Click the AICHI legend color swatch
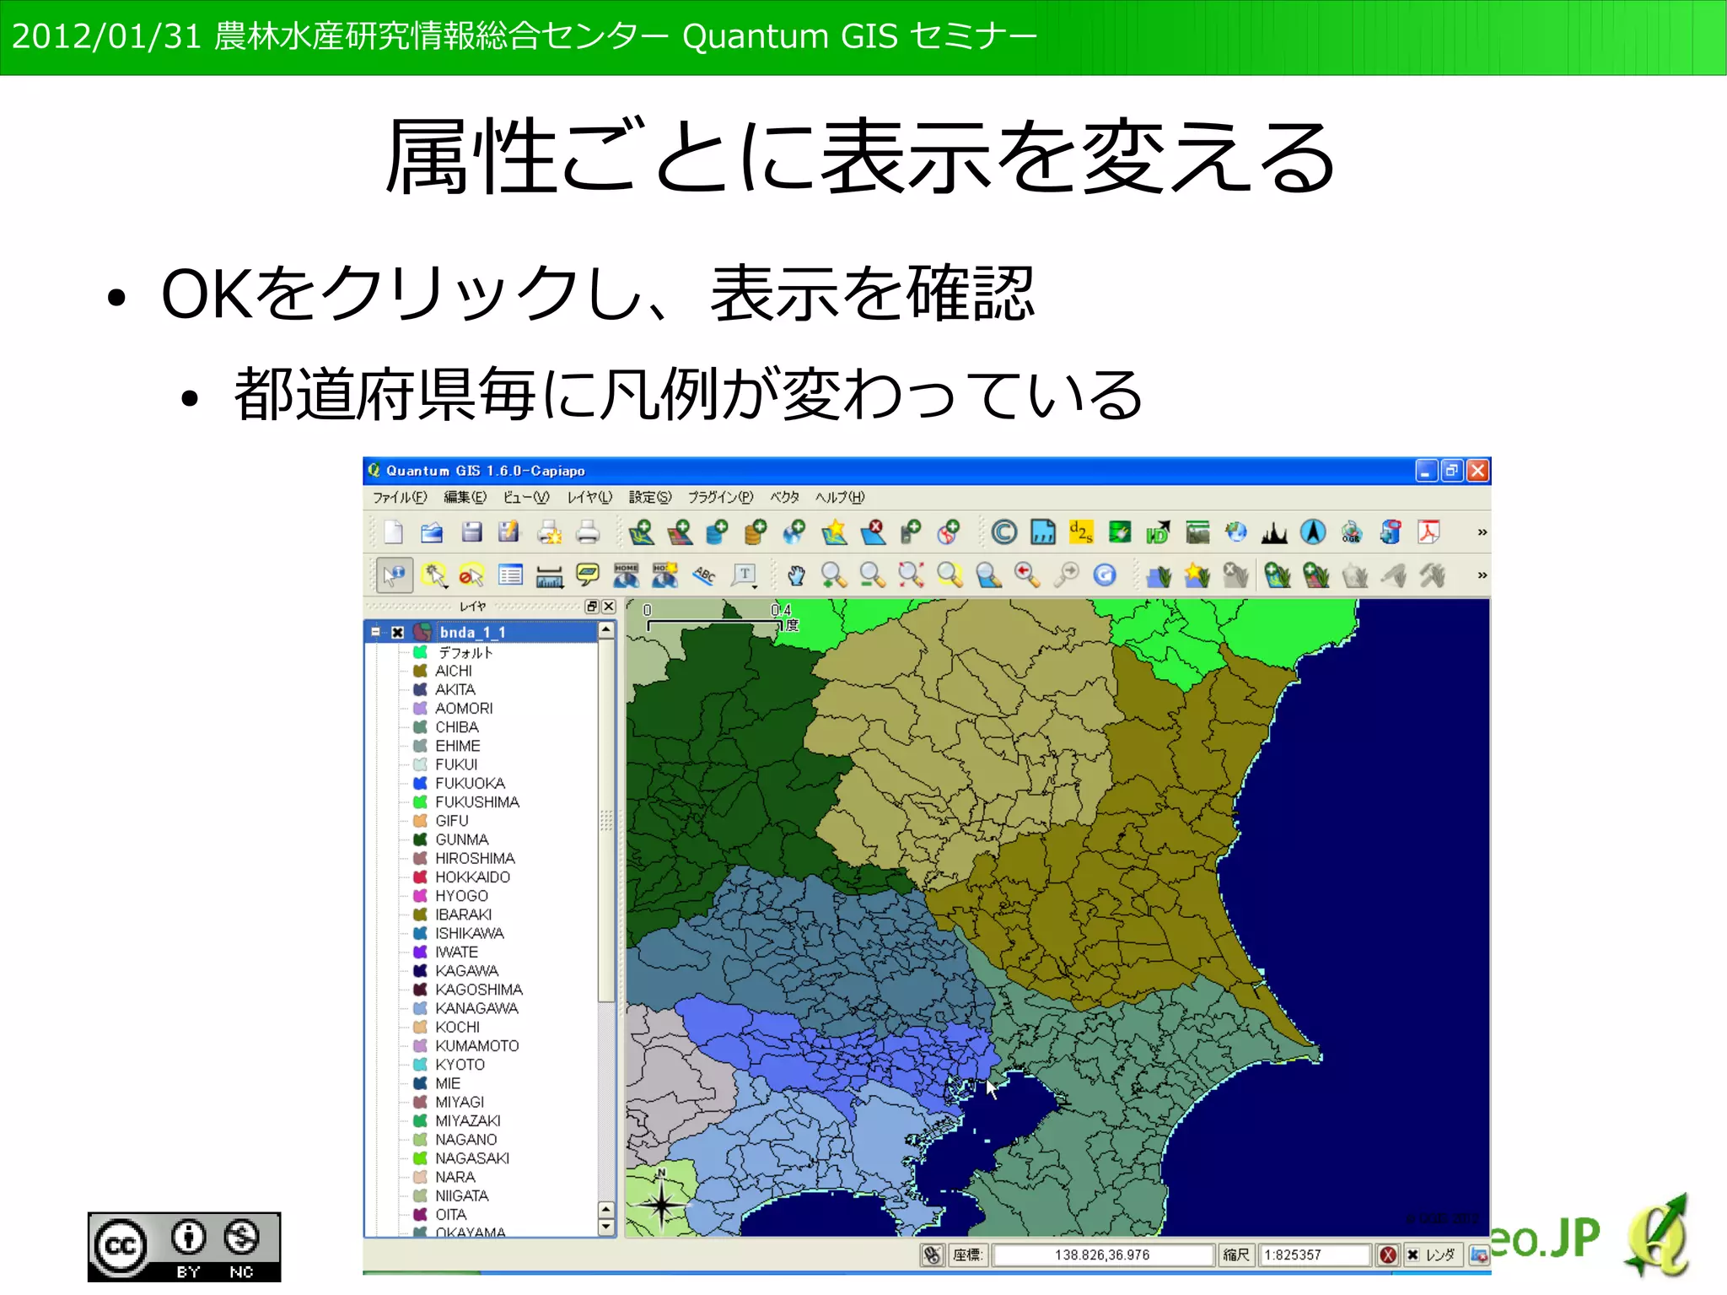The width and height of the screenshot is (1727, 1295). 420,671
